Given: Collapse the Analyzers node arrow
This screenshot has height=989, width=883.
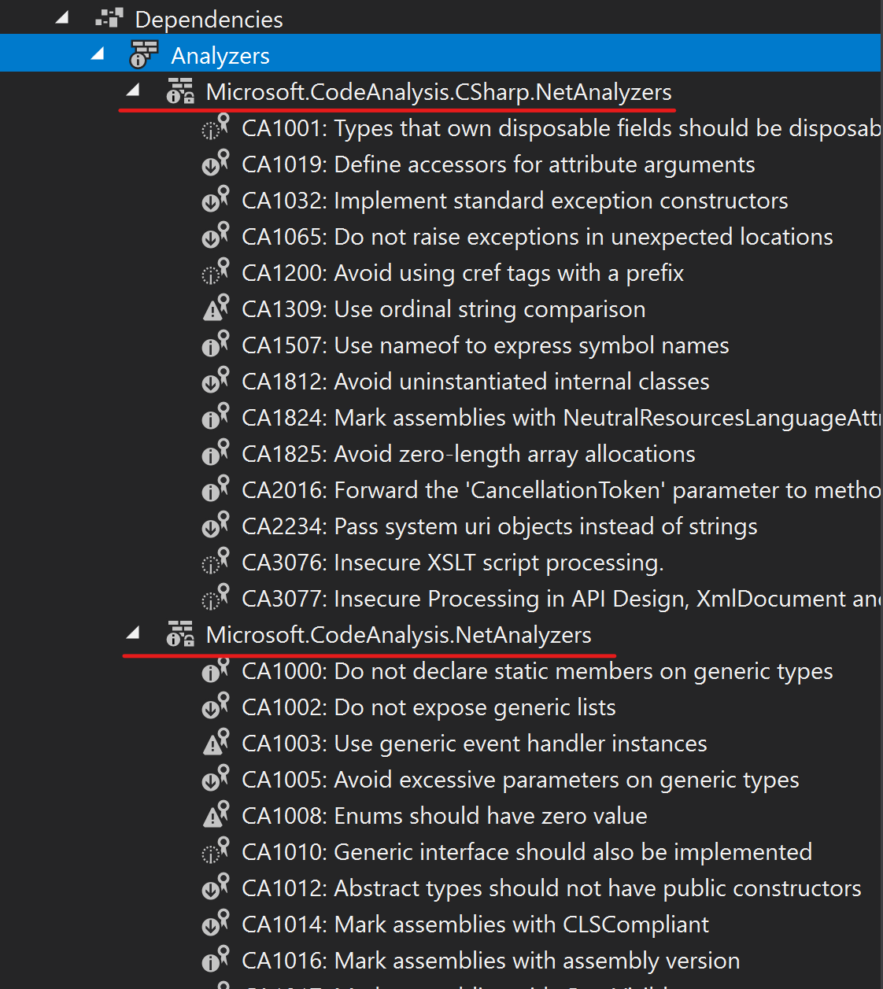Looking at the screenshot, I should tap(98, 54).
